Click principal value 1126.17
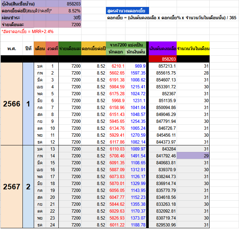 136,176
